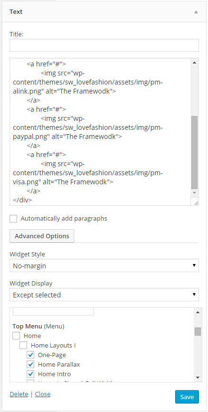Viewport: 208px width, 412px height.
Task: Click the pm-paypal.png line in code
Action: pyautogui.click(x=67, y=137)
